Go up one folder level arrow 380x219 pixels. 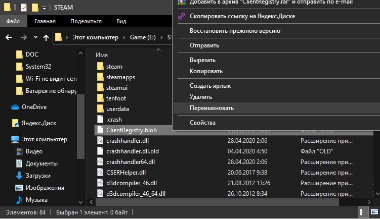pos(46,37)
